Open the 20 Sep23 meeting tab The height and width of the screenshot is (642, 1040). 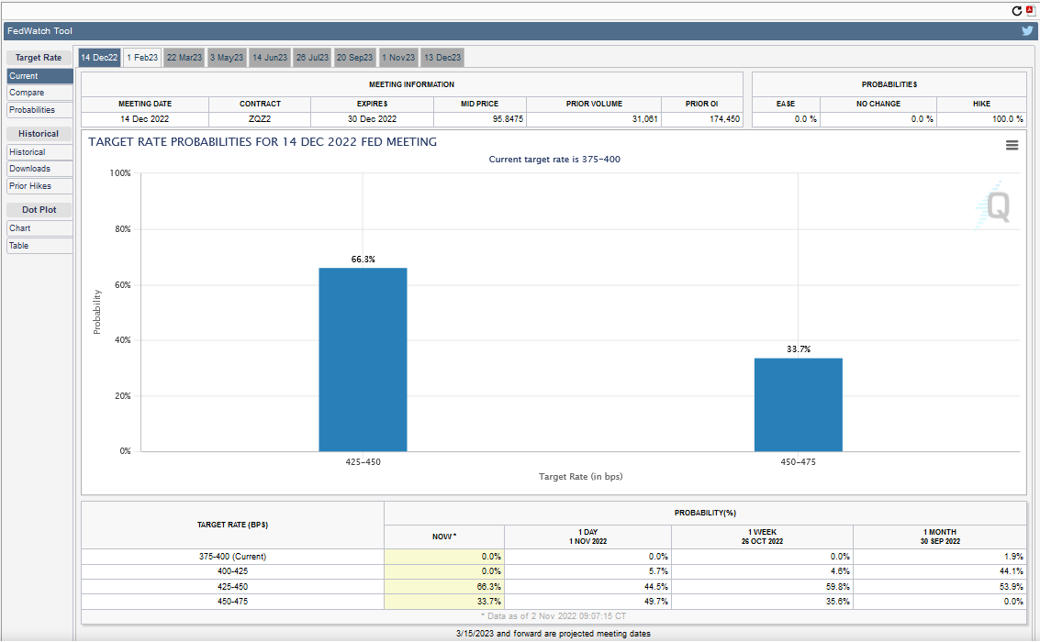pyautogui.click(x=355, y=58)
